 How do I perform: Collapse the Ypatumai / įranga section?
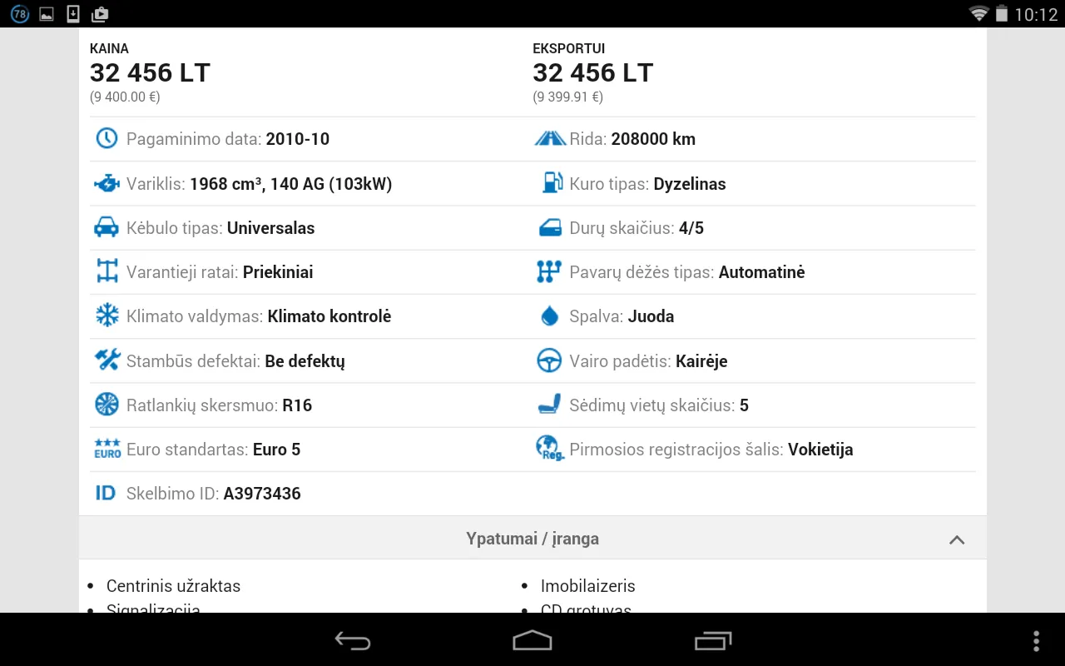coord(532,539)
